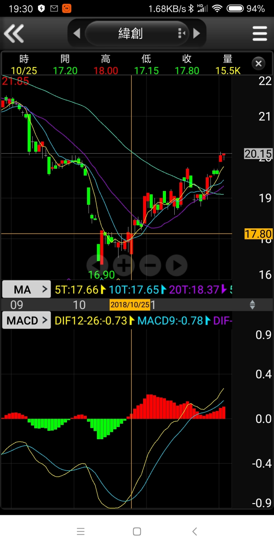Move crosshair left one bar
The height and width of the screenshot is (548, 274).
pyautogui.click(x=97, y=265)
